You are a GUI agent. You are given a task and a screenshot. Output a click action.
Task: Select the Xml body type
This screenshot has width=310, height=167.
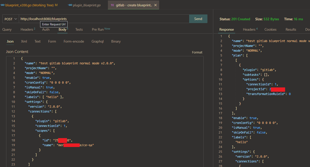[24, 41]
